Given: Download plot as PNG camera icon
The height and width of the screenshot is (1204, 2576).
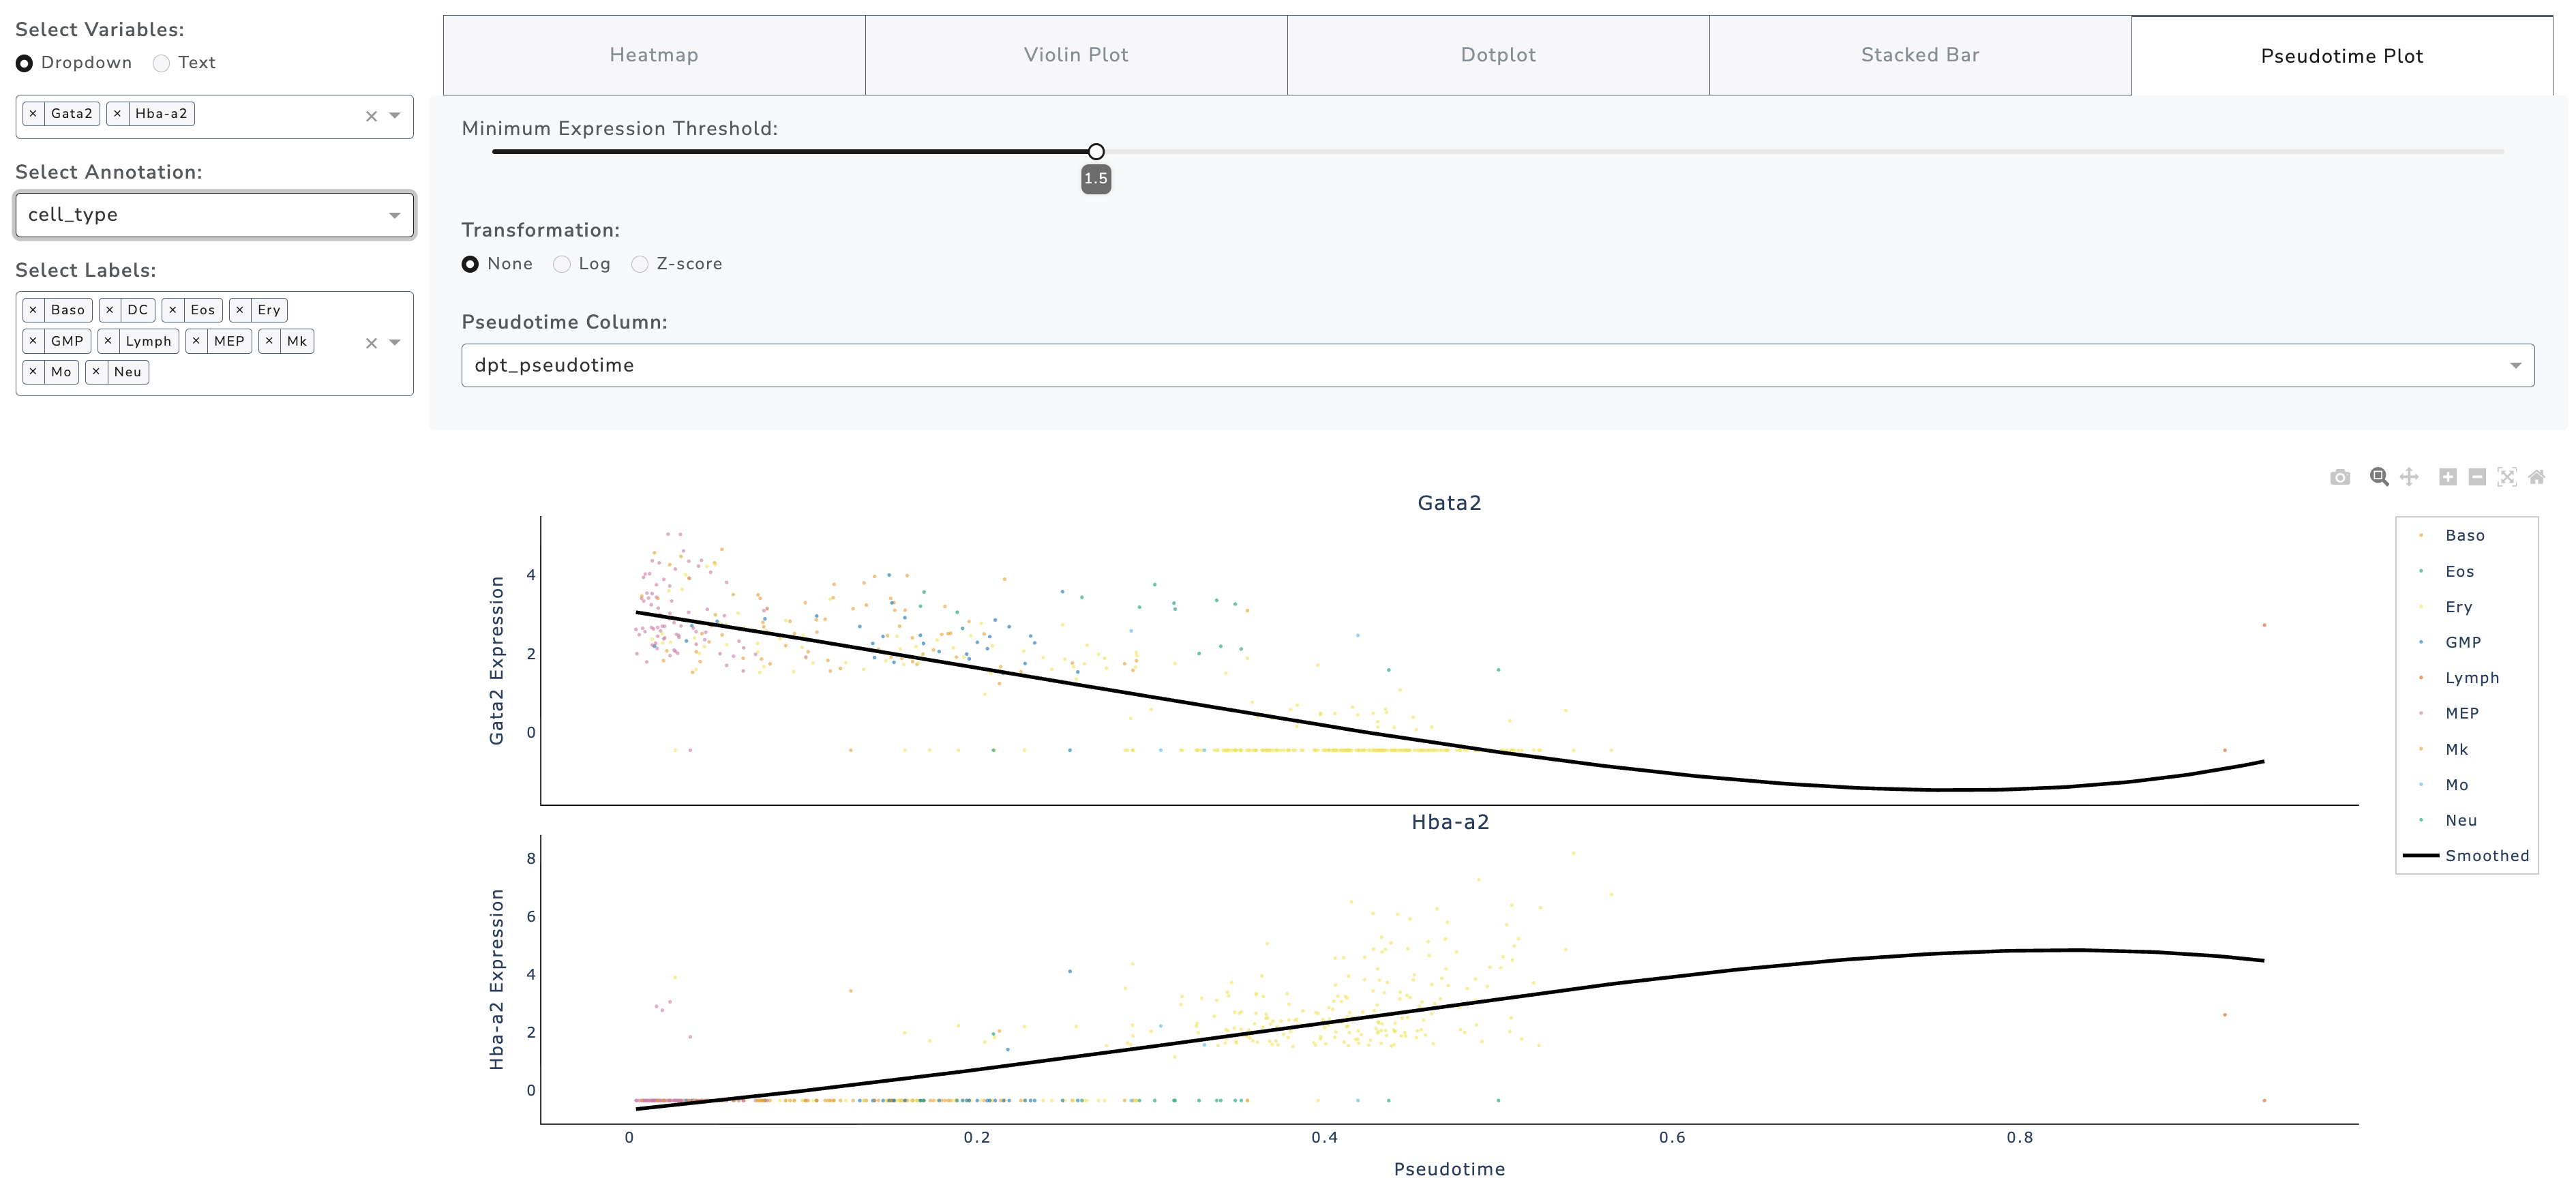Looking at the screenshot, I should click(2339, 477).
